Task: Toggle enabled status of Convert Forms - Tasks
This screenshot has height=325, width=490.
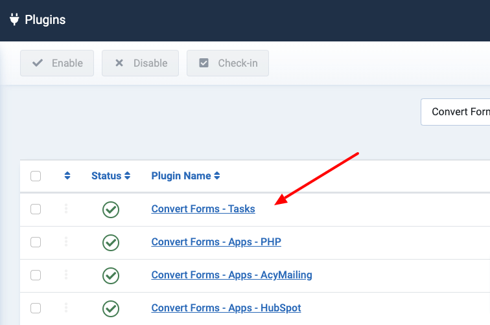Action: point(111,210)
